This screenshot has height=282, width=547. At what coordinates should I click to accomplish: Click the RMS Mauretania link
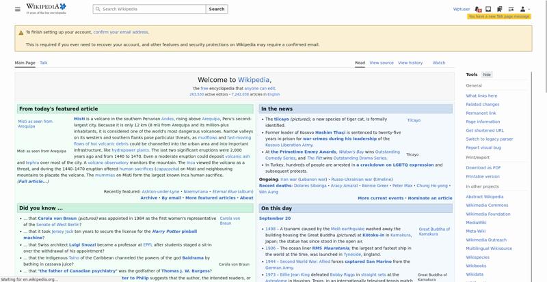(331, 248)
